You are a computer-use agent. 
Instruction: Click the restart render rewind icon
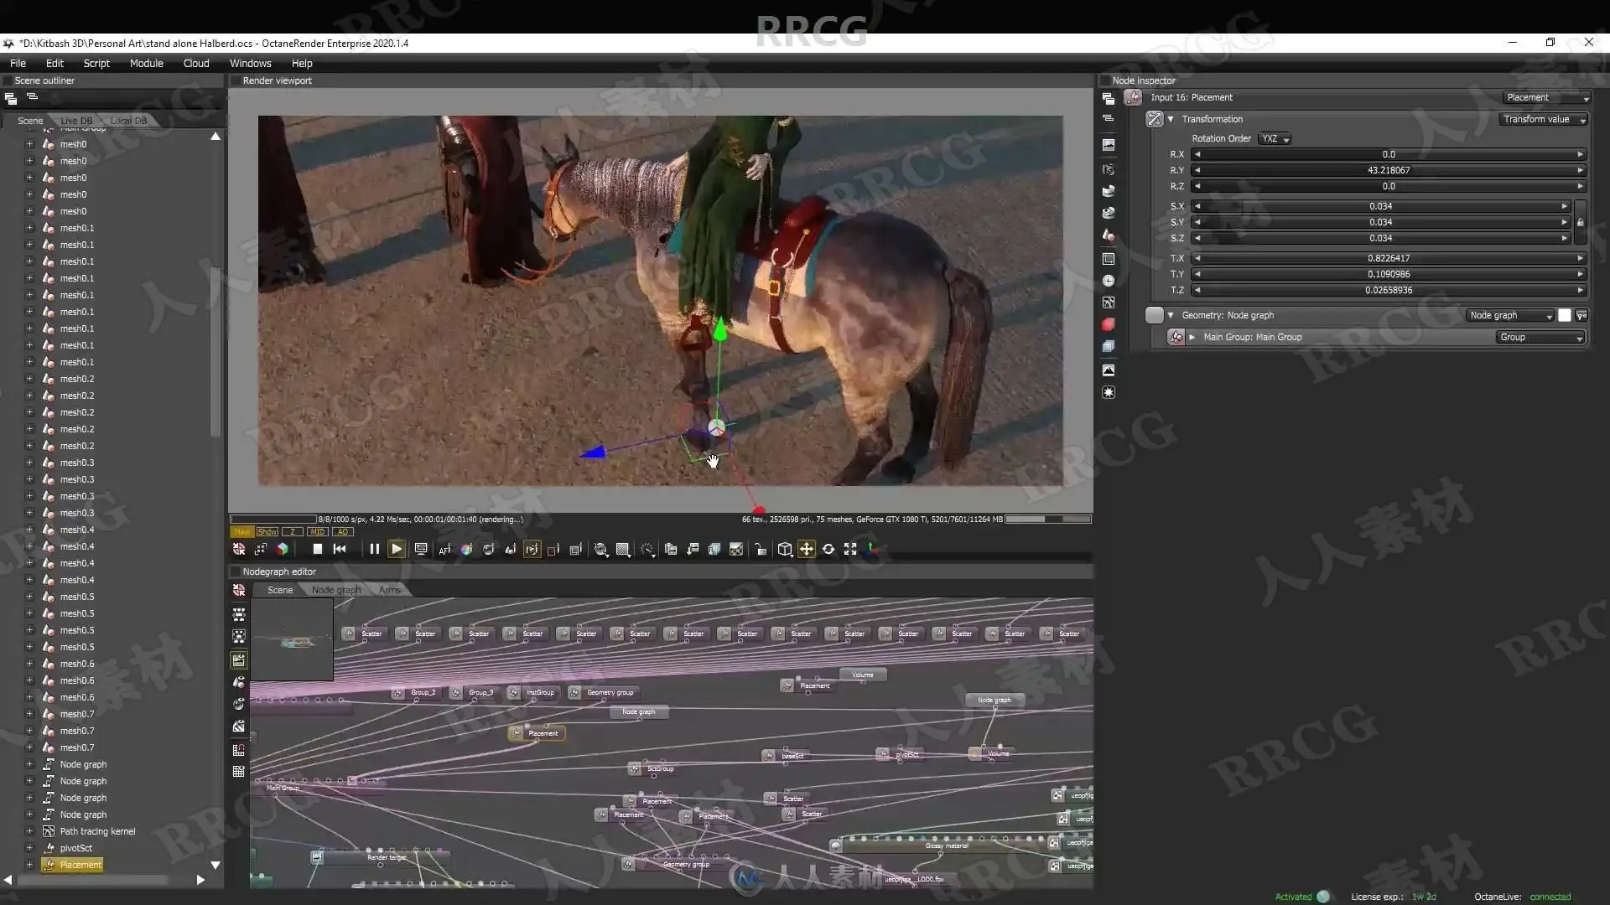340,549
